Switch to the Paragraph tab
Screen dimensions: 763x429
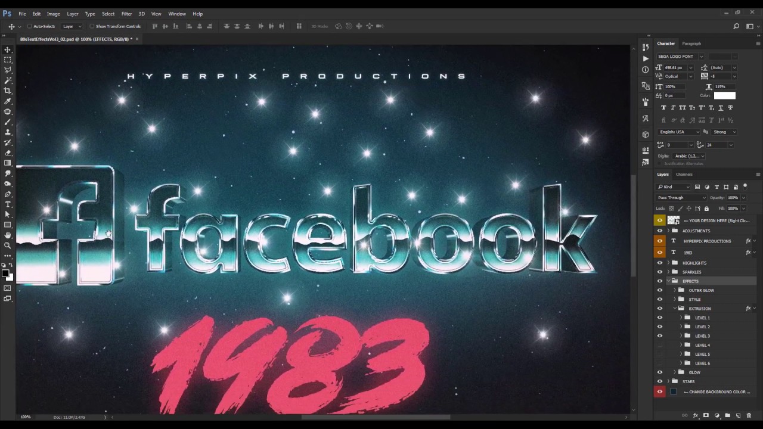click(x=691, y=43)
